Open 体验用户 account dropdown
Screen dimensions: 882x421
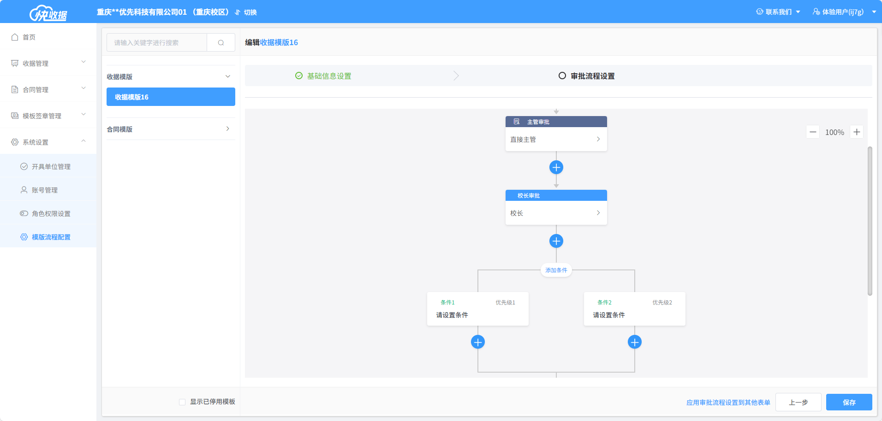(844, 12)
